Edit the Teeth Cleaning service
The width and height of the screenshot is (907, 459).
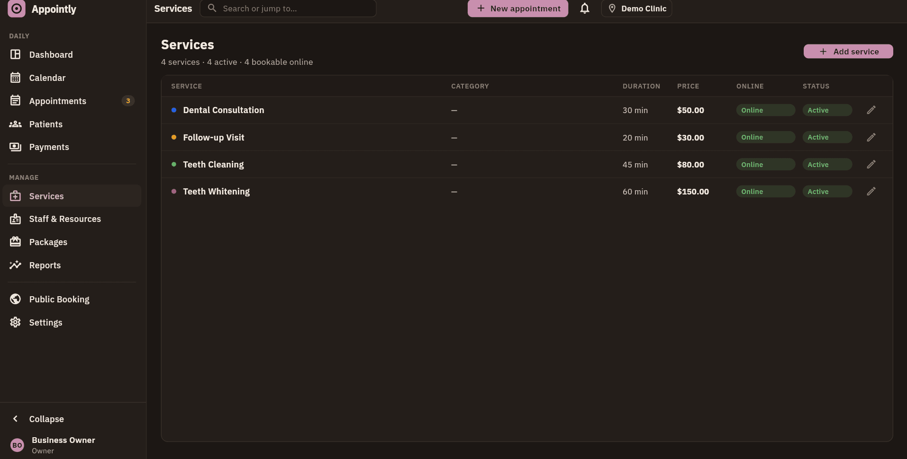(871, 164)
